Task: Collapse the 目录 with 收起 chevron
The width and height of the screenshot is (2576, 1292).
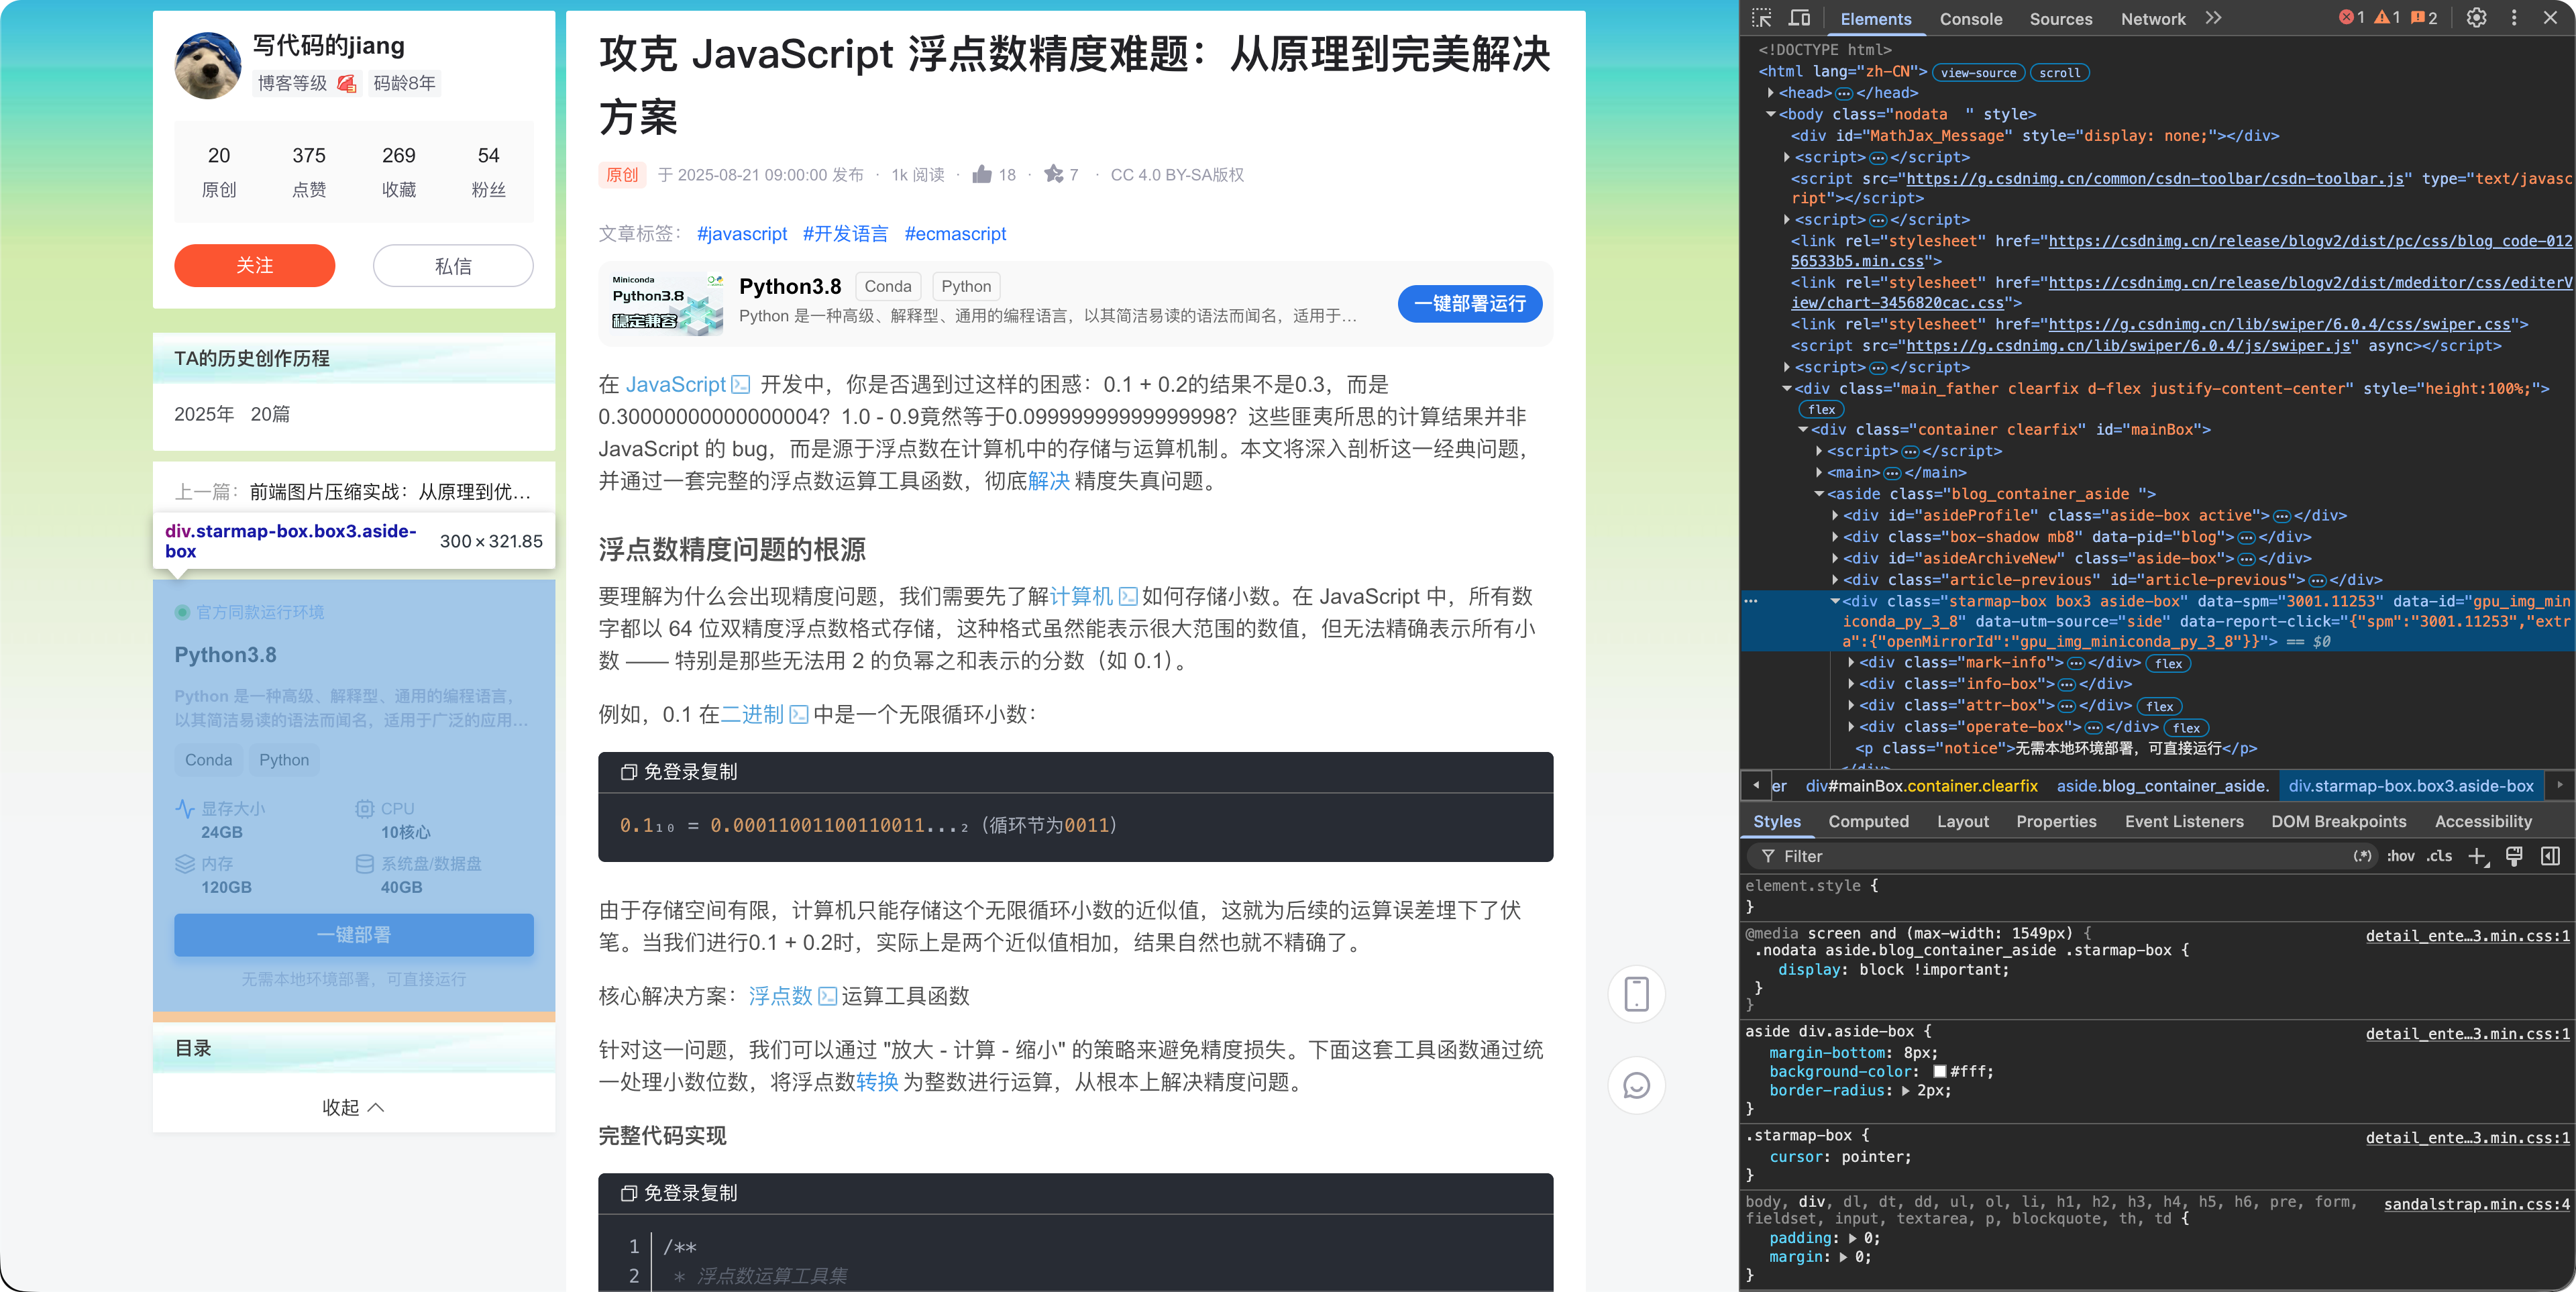Action: click(353, 1107)
